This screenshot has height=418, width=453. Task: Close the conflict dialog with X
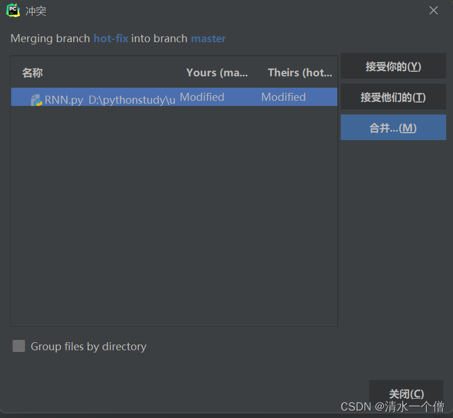pos(434,10)
